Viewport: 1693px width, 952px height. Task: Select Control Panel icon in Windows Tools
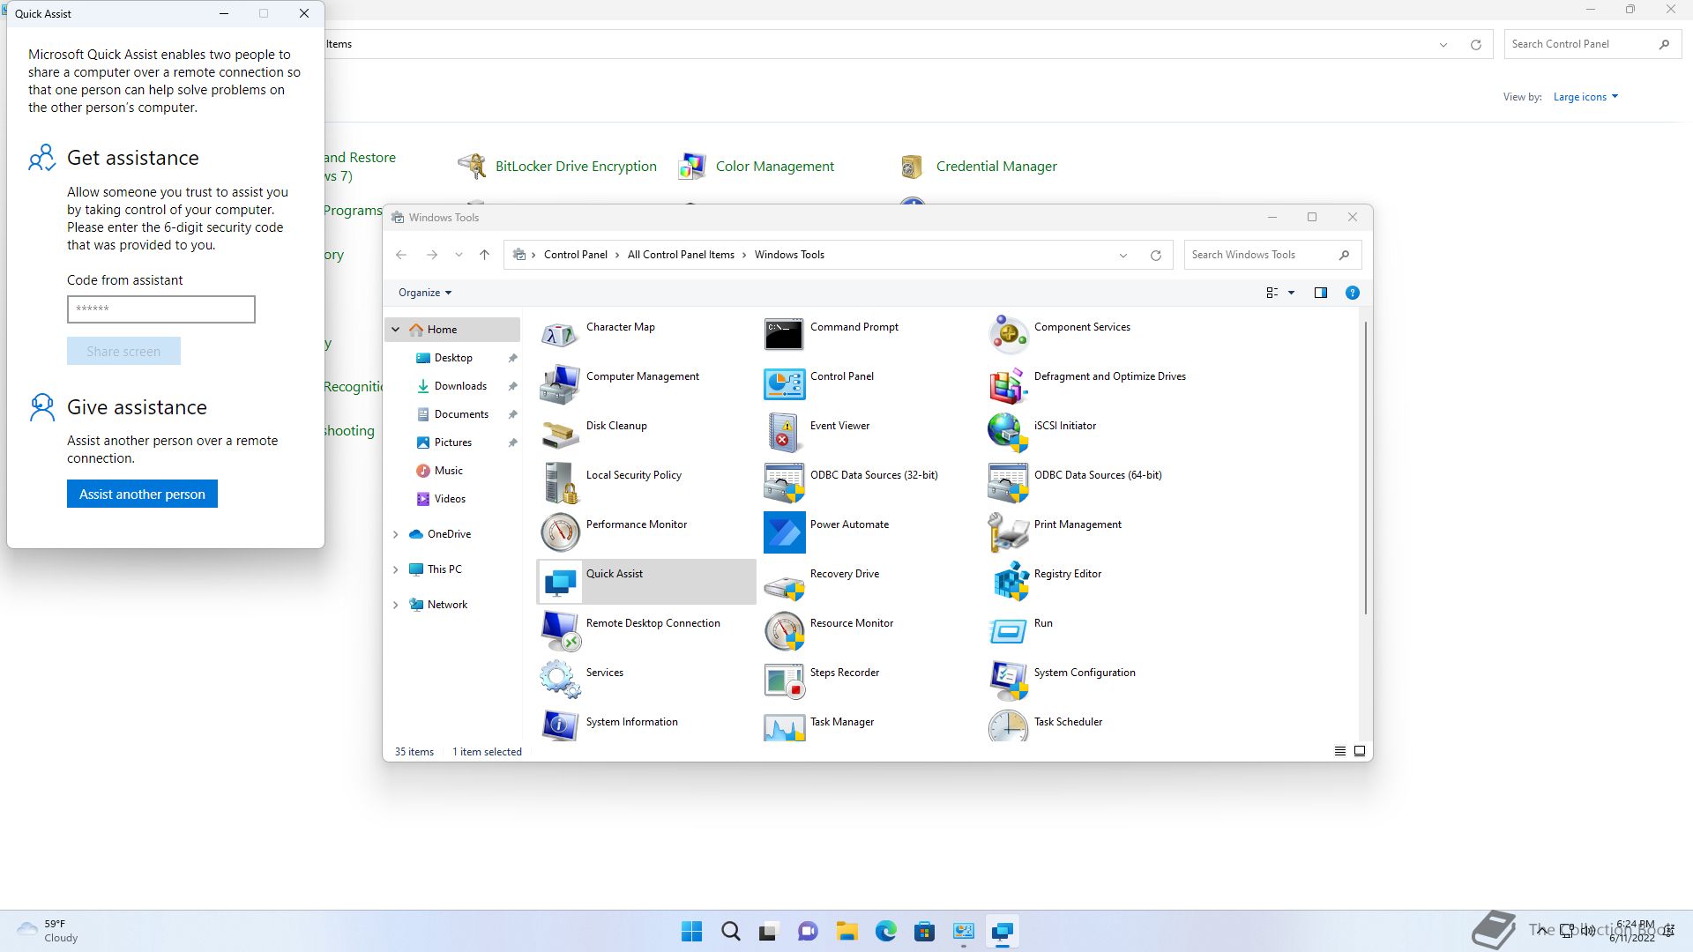[x=784, y=384]
